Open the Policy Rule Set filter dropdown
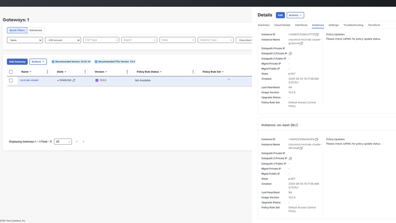The width and height of the screenshot is (396, 223). click(x=244, y=40)
